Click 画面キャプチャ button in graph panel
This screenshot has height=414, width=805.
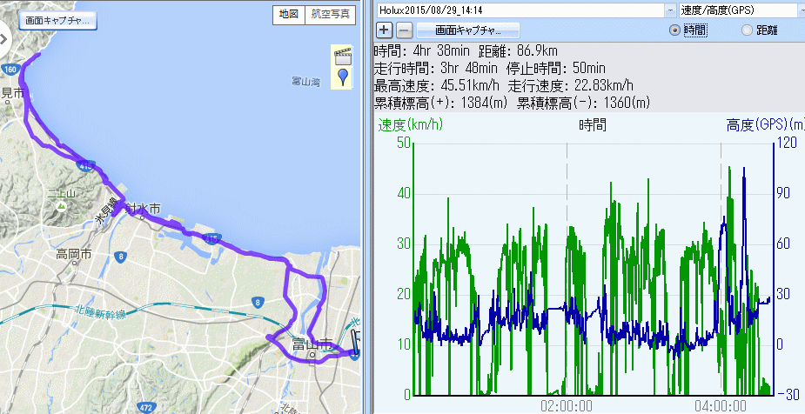tap(468, 30)
